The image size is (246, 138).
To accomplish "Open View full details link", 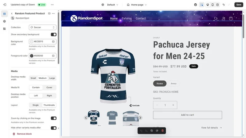I will click(x=212, y=128).
